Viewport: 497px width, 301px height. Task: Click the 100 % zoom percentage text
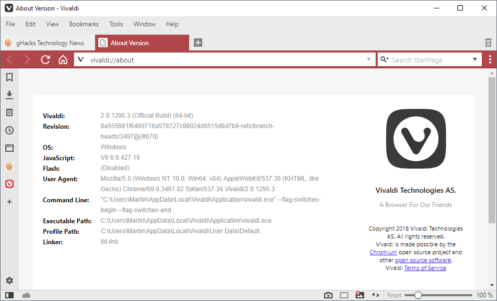[484, 295]
